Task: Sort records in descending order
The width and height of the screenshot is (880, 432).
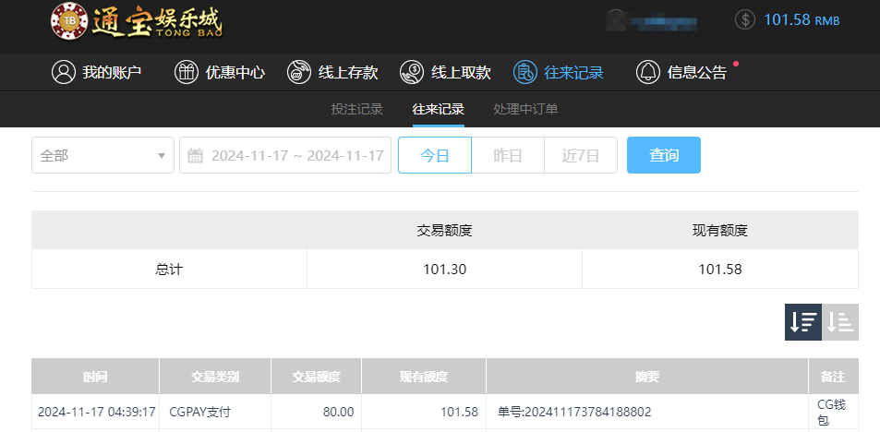Action: pyautogui.click(x=803, y=321)
